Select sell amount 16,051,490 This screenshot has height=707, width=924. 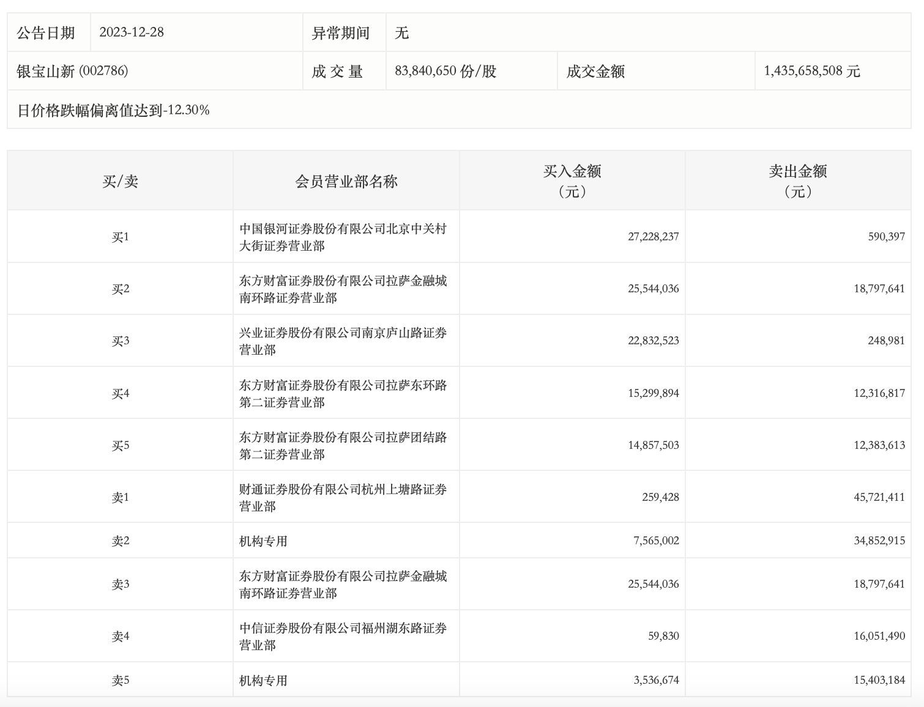879,636
